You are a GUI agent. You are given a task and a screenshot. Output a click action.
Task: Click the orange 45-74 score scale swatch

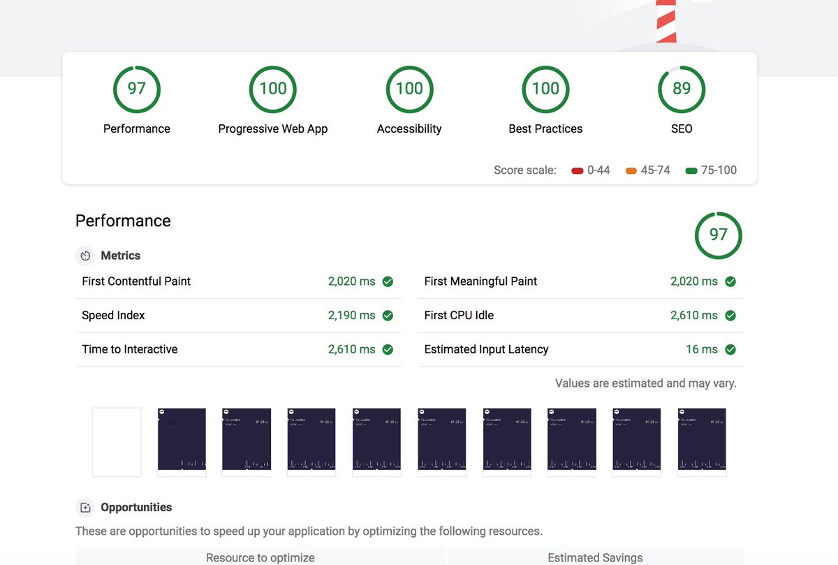(x=631, y=170)
